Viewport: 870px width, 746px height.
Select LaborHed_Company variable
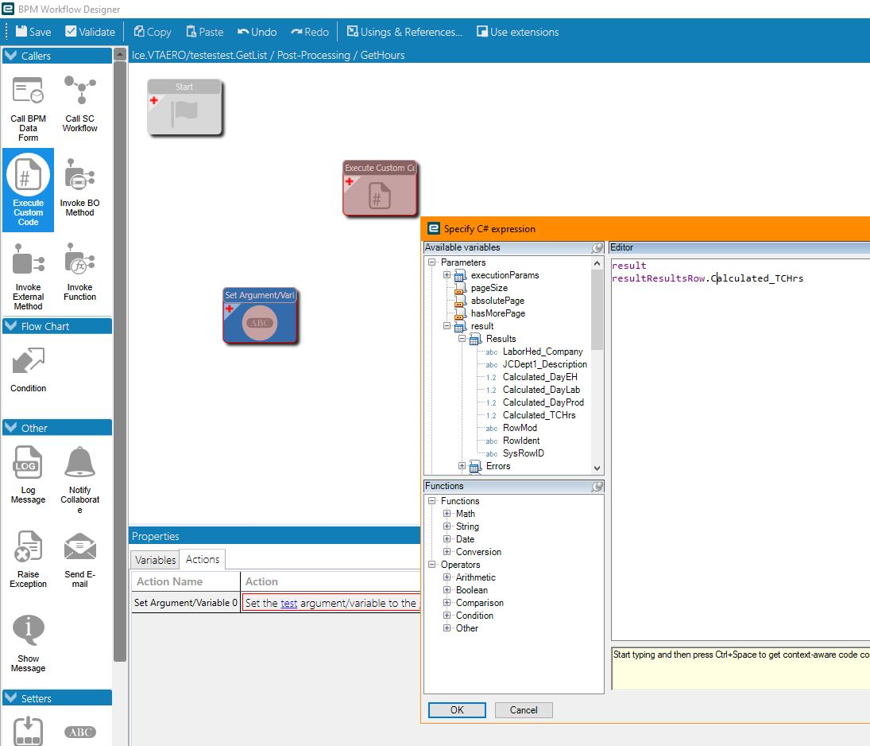click(543, 351)
